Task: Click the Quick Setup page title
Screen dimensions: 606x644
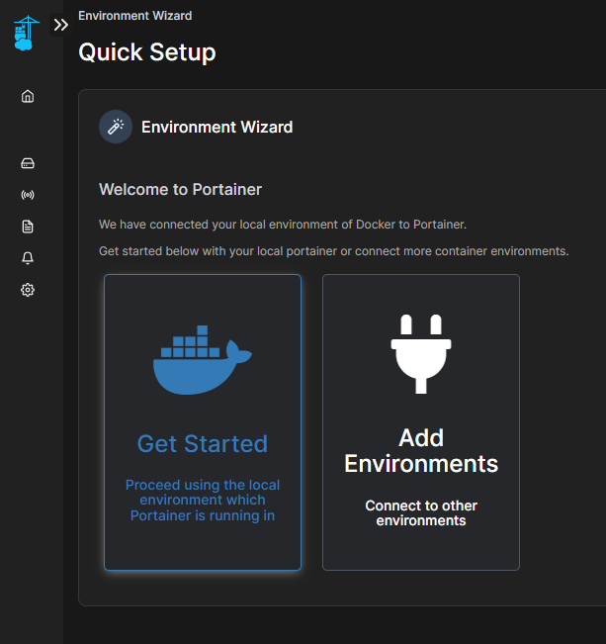Action: point(147,52)
